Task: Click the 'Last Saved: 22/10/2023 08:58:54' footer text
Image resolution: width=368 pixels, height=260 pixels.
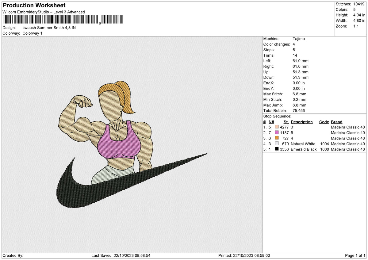Action: (x=121, y=256)
